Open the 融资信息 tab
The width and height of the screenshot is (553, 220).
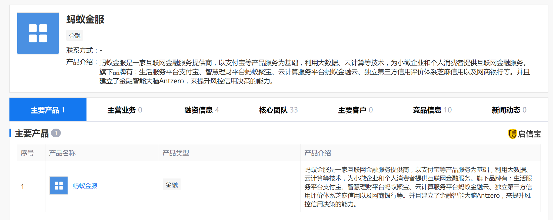(x=202, y=110)
